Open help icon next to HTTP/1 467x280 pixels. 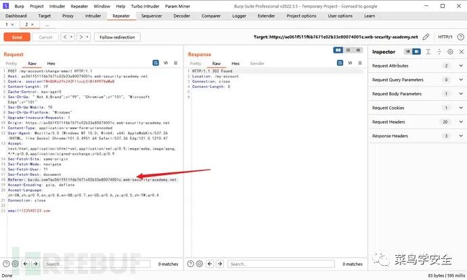coord(460,37)
